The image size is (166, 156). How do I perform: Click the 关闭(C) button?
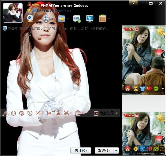coord(81,150)
